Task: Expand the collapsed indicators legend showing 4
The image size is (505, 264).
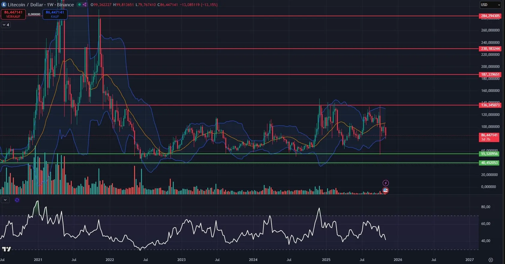Action: (x=6, y=25)
